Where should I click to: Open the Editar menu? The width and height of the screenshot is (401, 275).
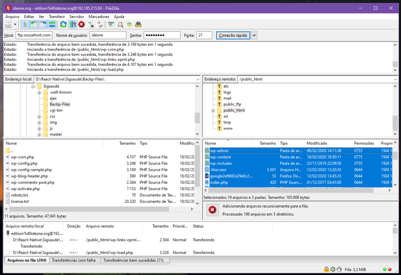29,16
